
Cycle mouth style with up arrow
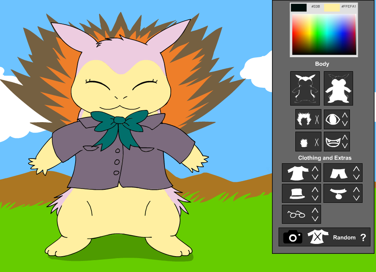[x=345, y=137]
